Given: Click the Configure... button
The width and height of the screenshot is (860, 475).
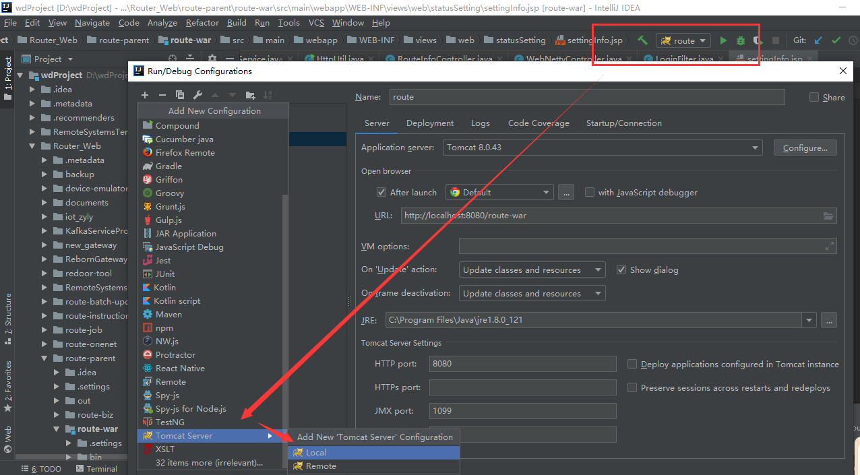Looking at the screenshot, I should tap(805, 148).
